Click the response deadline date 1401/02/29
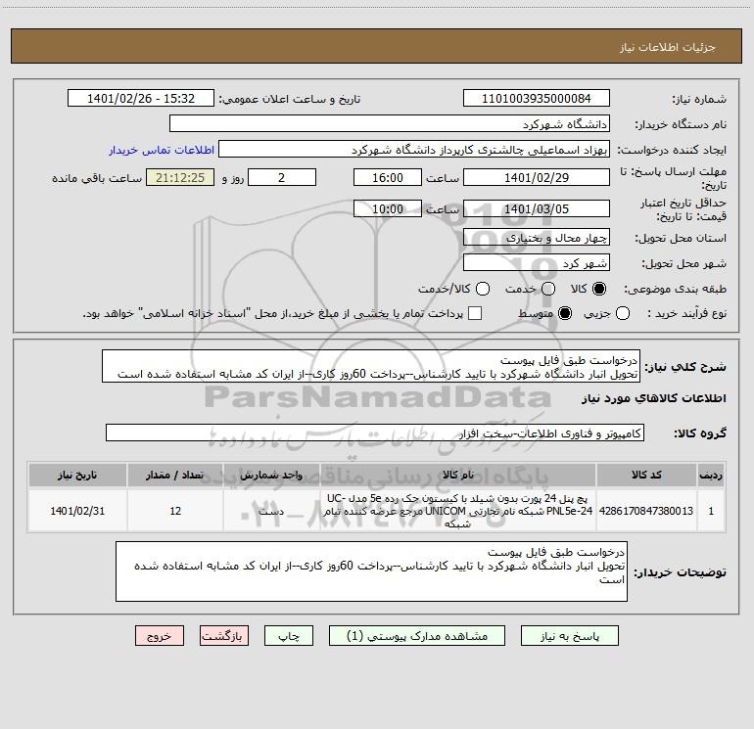Viewport: 754px width, 729px height. 537,177
